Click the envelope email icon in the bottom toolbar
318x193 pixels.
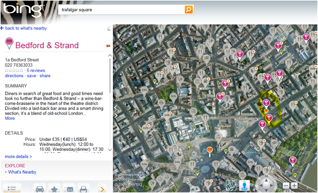pos(69,189)
